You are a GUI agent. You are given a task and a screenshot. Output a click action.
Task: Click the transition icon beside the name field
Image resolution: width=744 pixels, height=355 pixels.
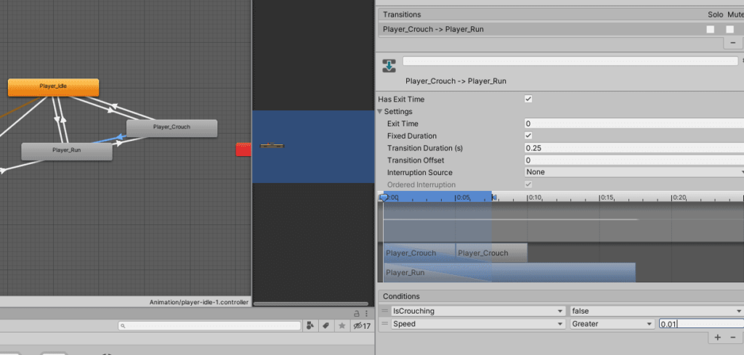[x=388, y=66]
